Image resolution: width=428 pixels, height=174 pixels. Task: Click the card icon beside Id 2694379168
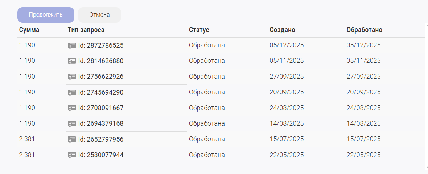[72, 124]
